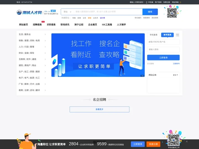199x149 pixels.
Task: Click hot search keyword 销售
Action: point(74,18)
